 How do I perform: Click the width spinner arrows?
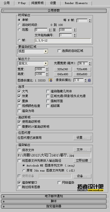47,69
